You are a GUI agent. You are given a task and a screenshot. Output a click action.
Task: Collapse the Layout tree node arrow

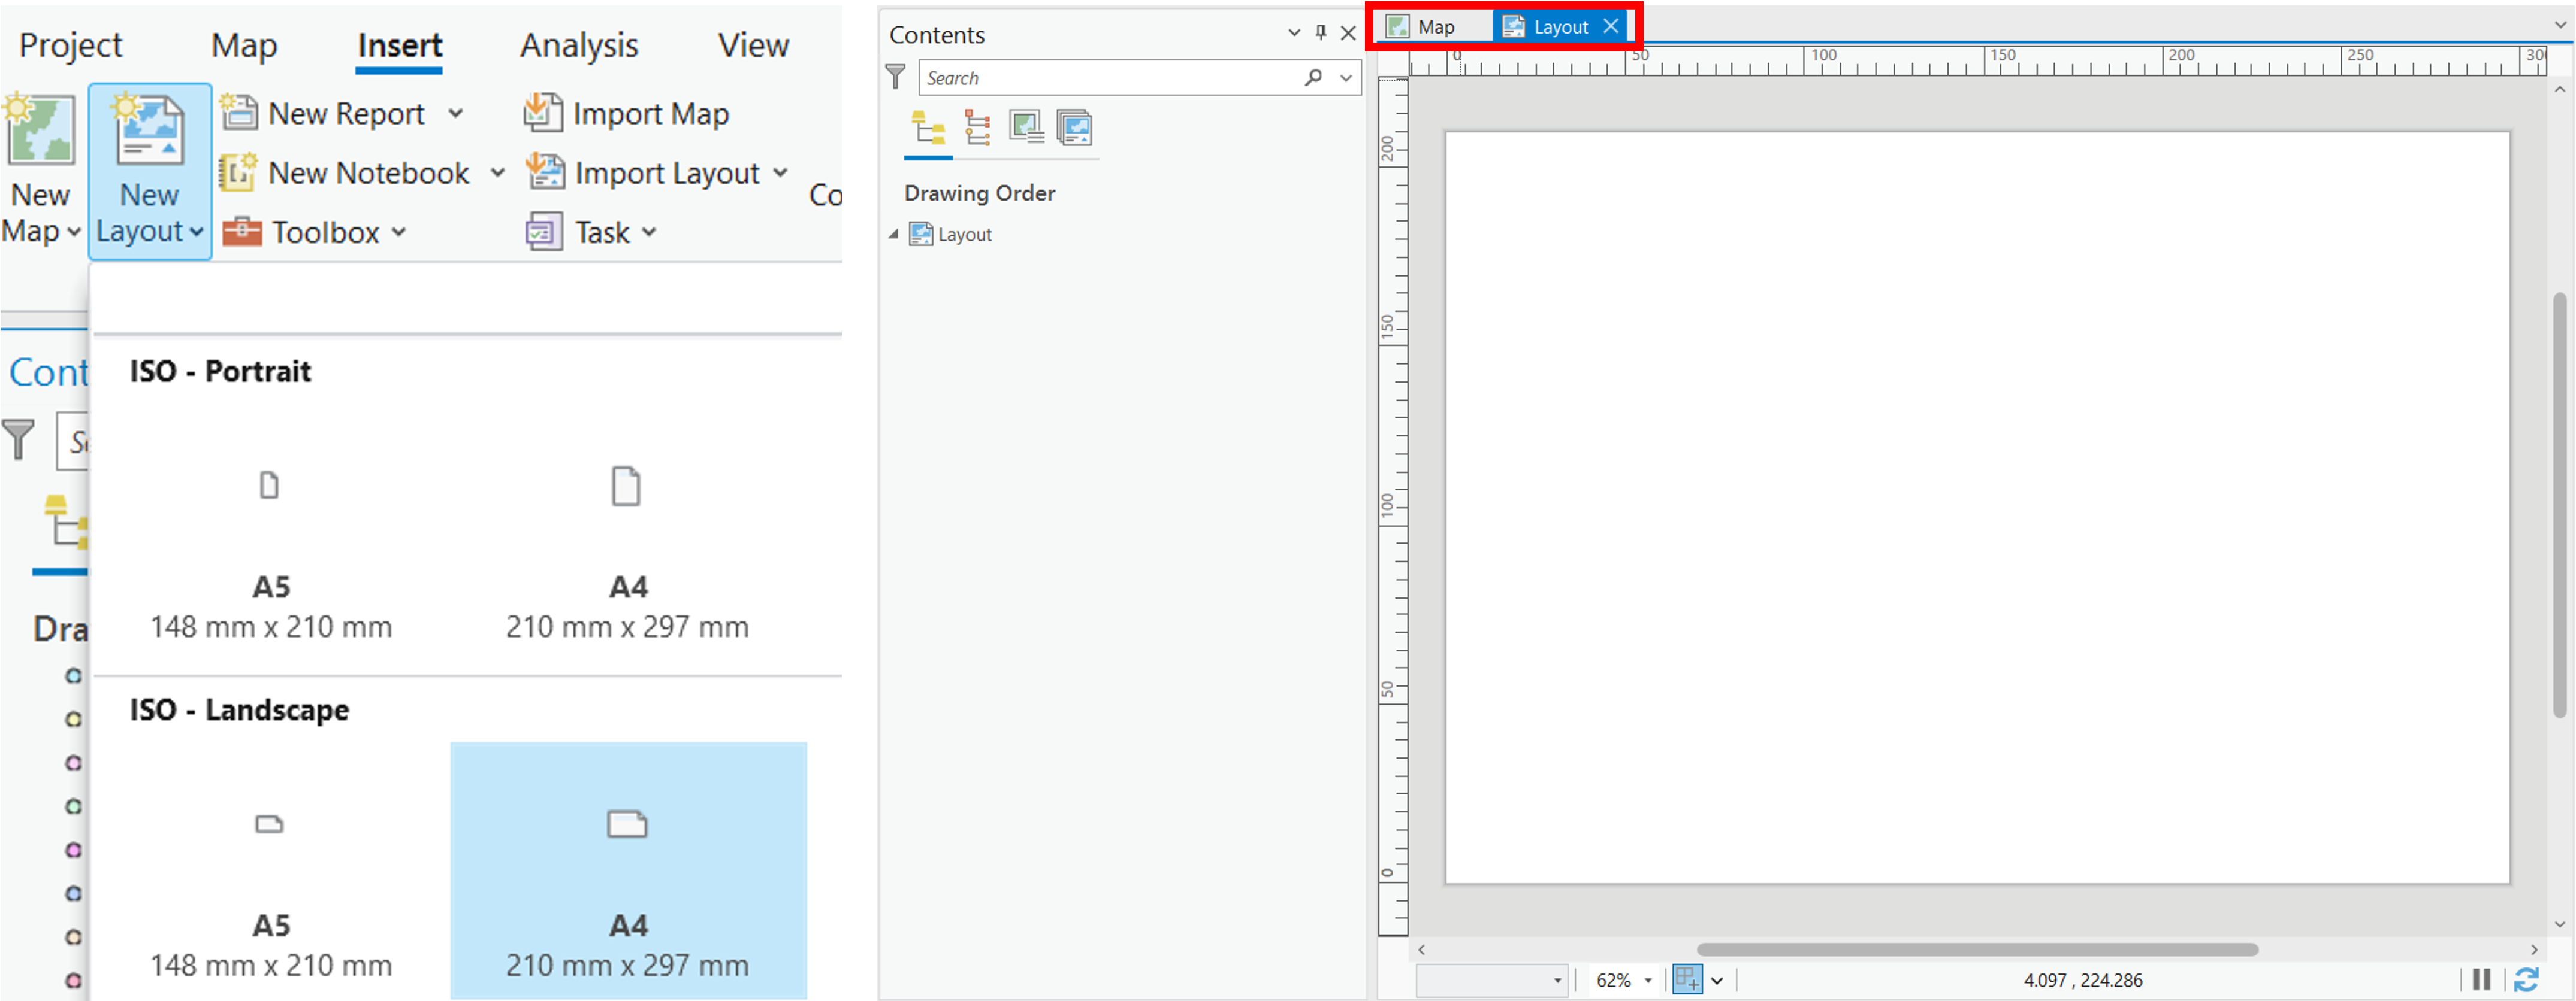[x=894, y=235]
